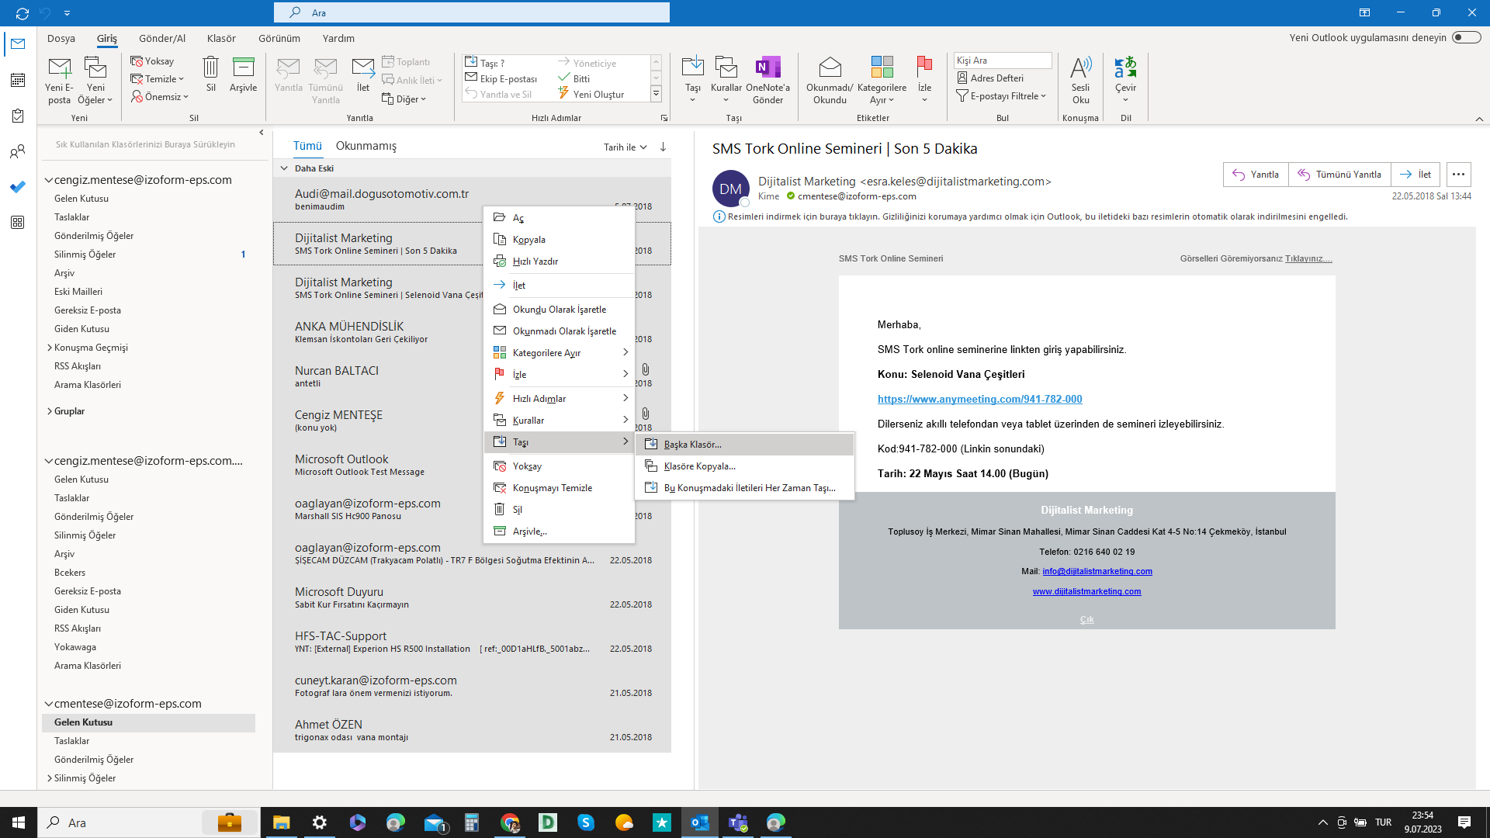Click Tıklayınız... link in email header
This screenshot has height=838, width=1490.
pyautogui.click(x=1308, y=259)
